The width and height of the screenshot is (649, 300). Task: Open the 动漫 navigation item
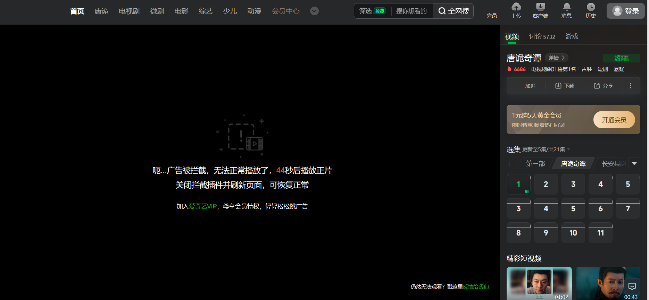[254, 11]
